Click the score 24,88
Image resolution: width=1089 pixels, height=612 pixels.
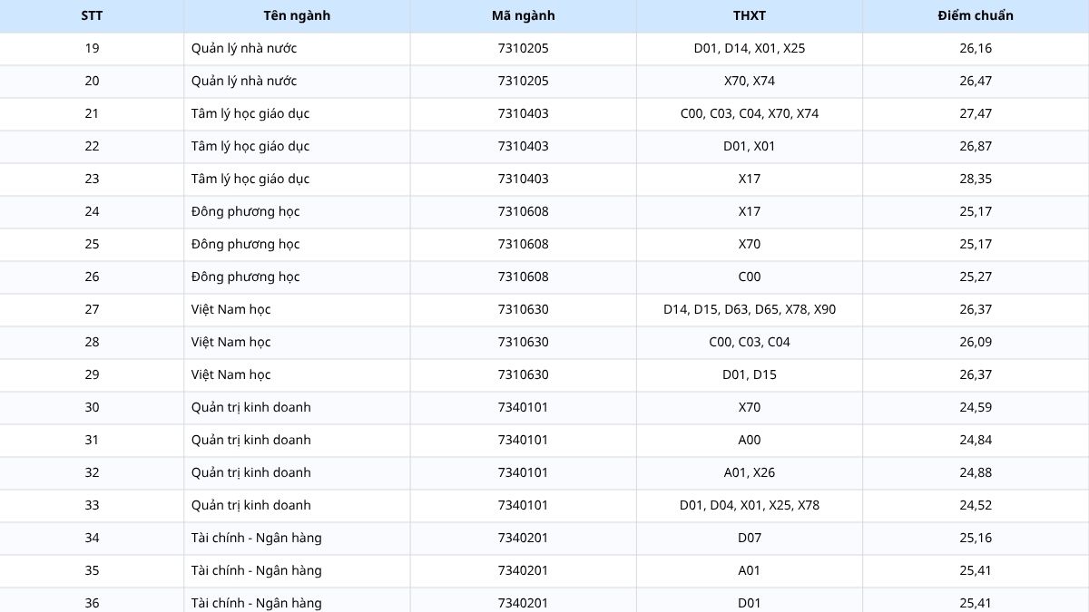point(976,472)
